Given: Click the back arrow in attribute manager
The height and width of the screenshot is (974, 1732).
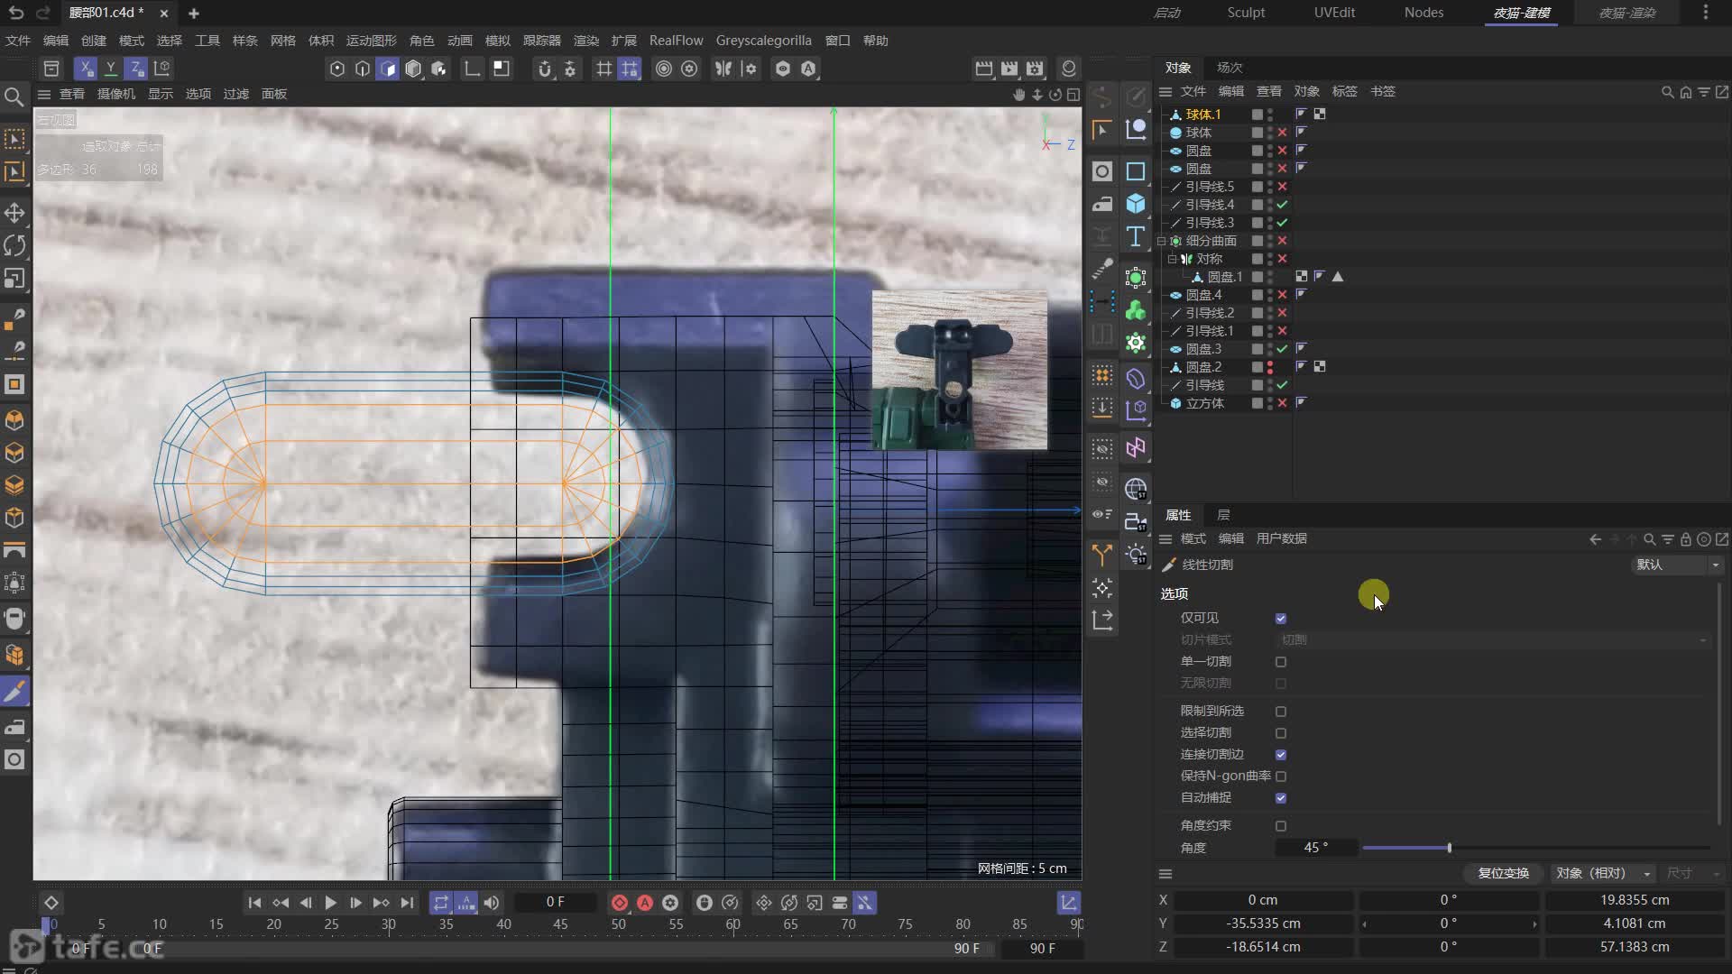Looking at the screenshot, I should pos(1595,539).
